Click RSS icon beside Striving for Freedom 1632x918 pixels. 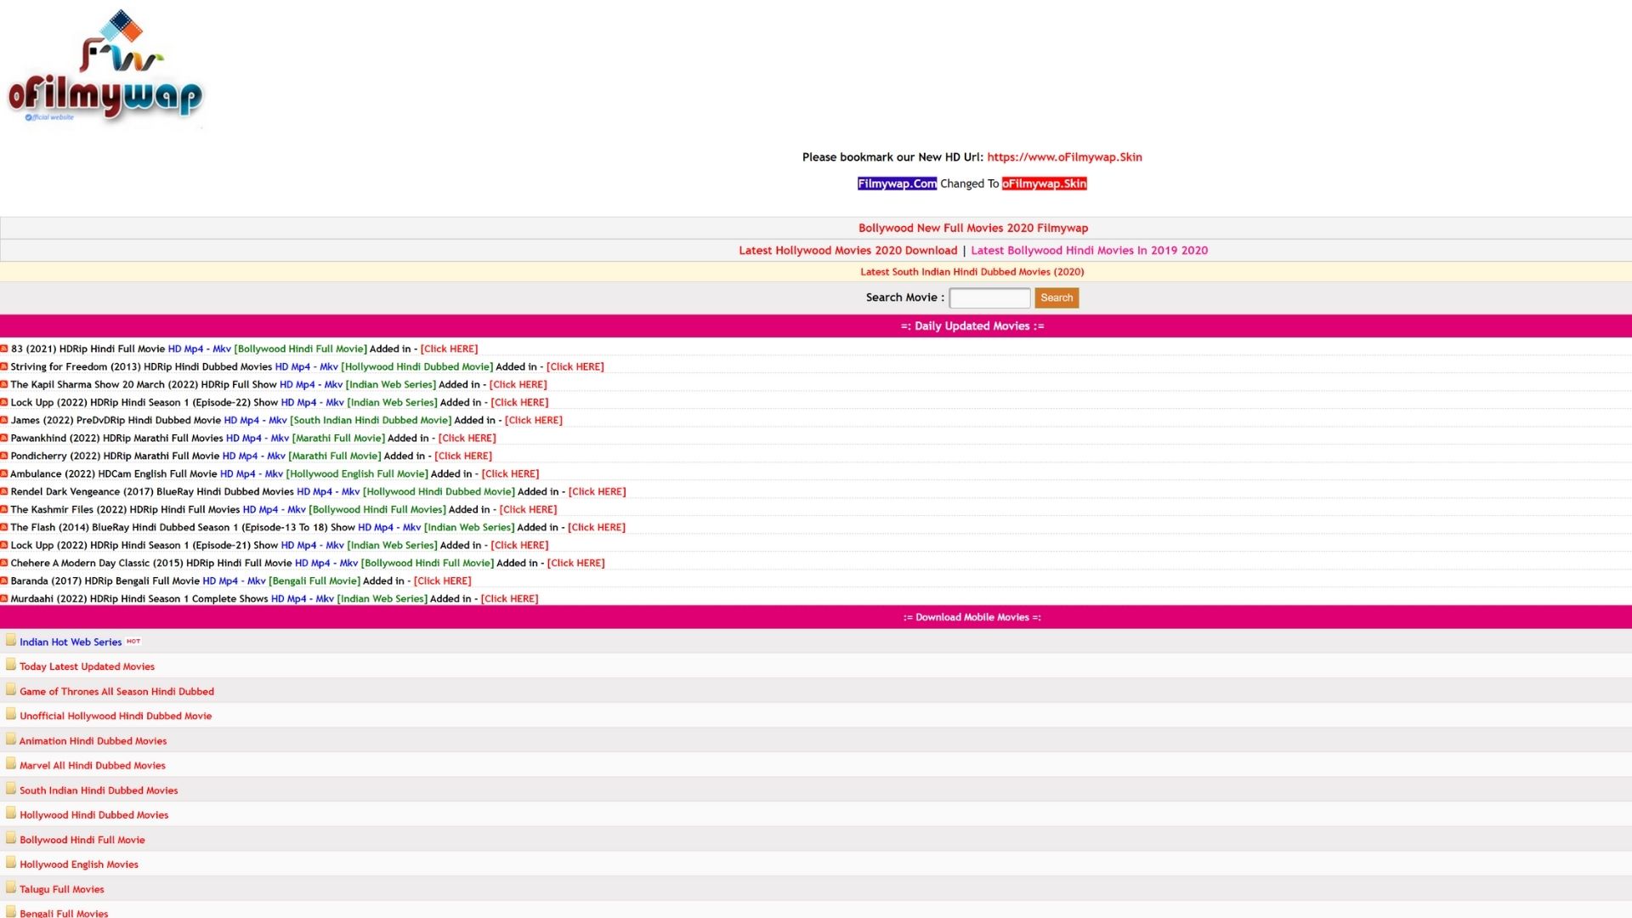click(x=4, y=366)
